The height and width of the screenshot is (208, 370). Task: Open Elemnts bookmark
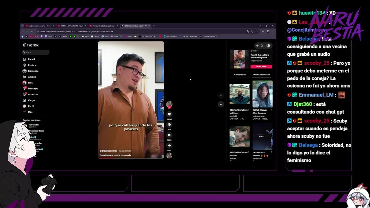click(x=95, y=36)
